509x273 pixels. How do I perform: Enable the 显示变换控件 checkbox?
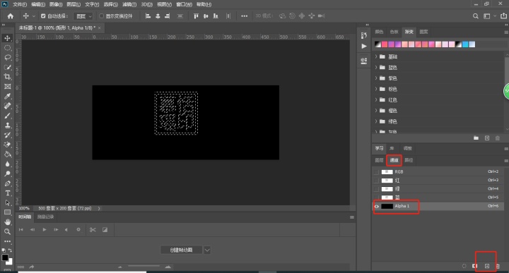coord(101,16)
